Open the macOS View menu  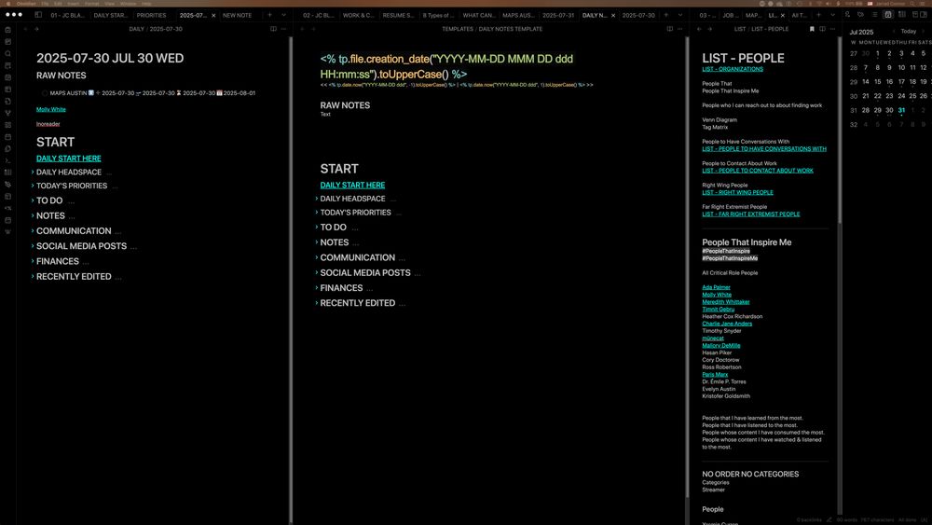tap(109, 4)
